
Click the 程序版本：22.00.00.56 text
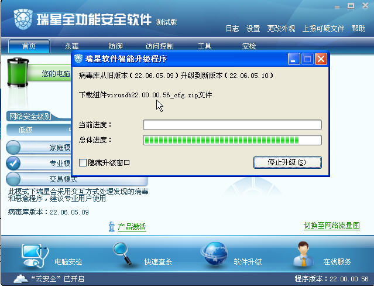pyautogui.click(x=331, y=278)
